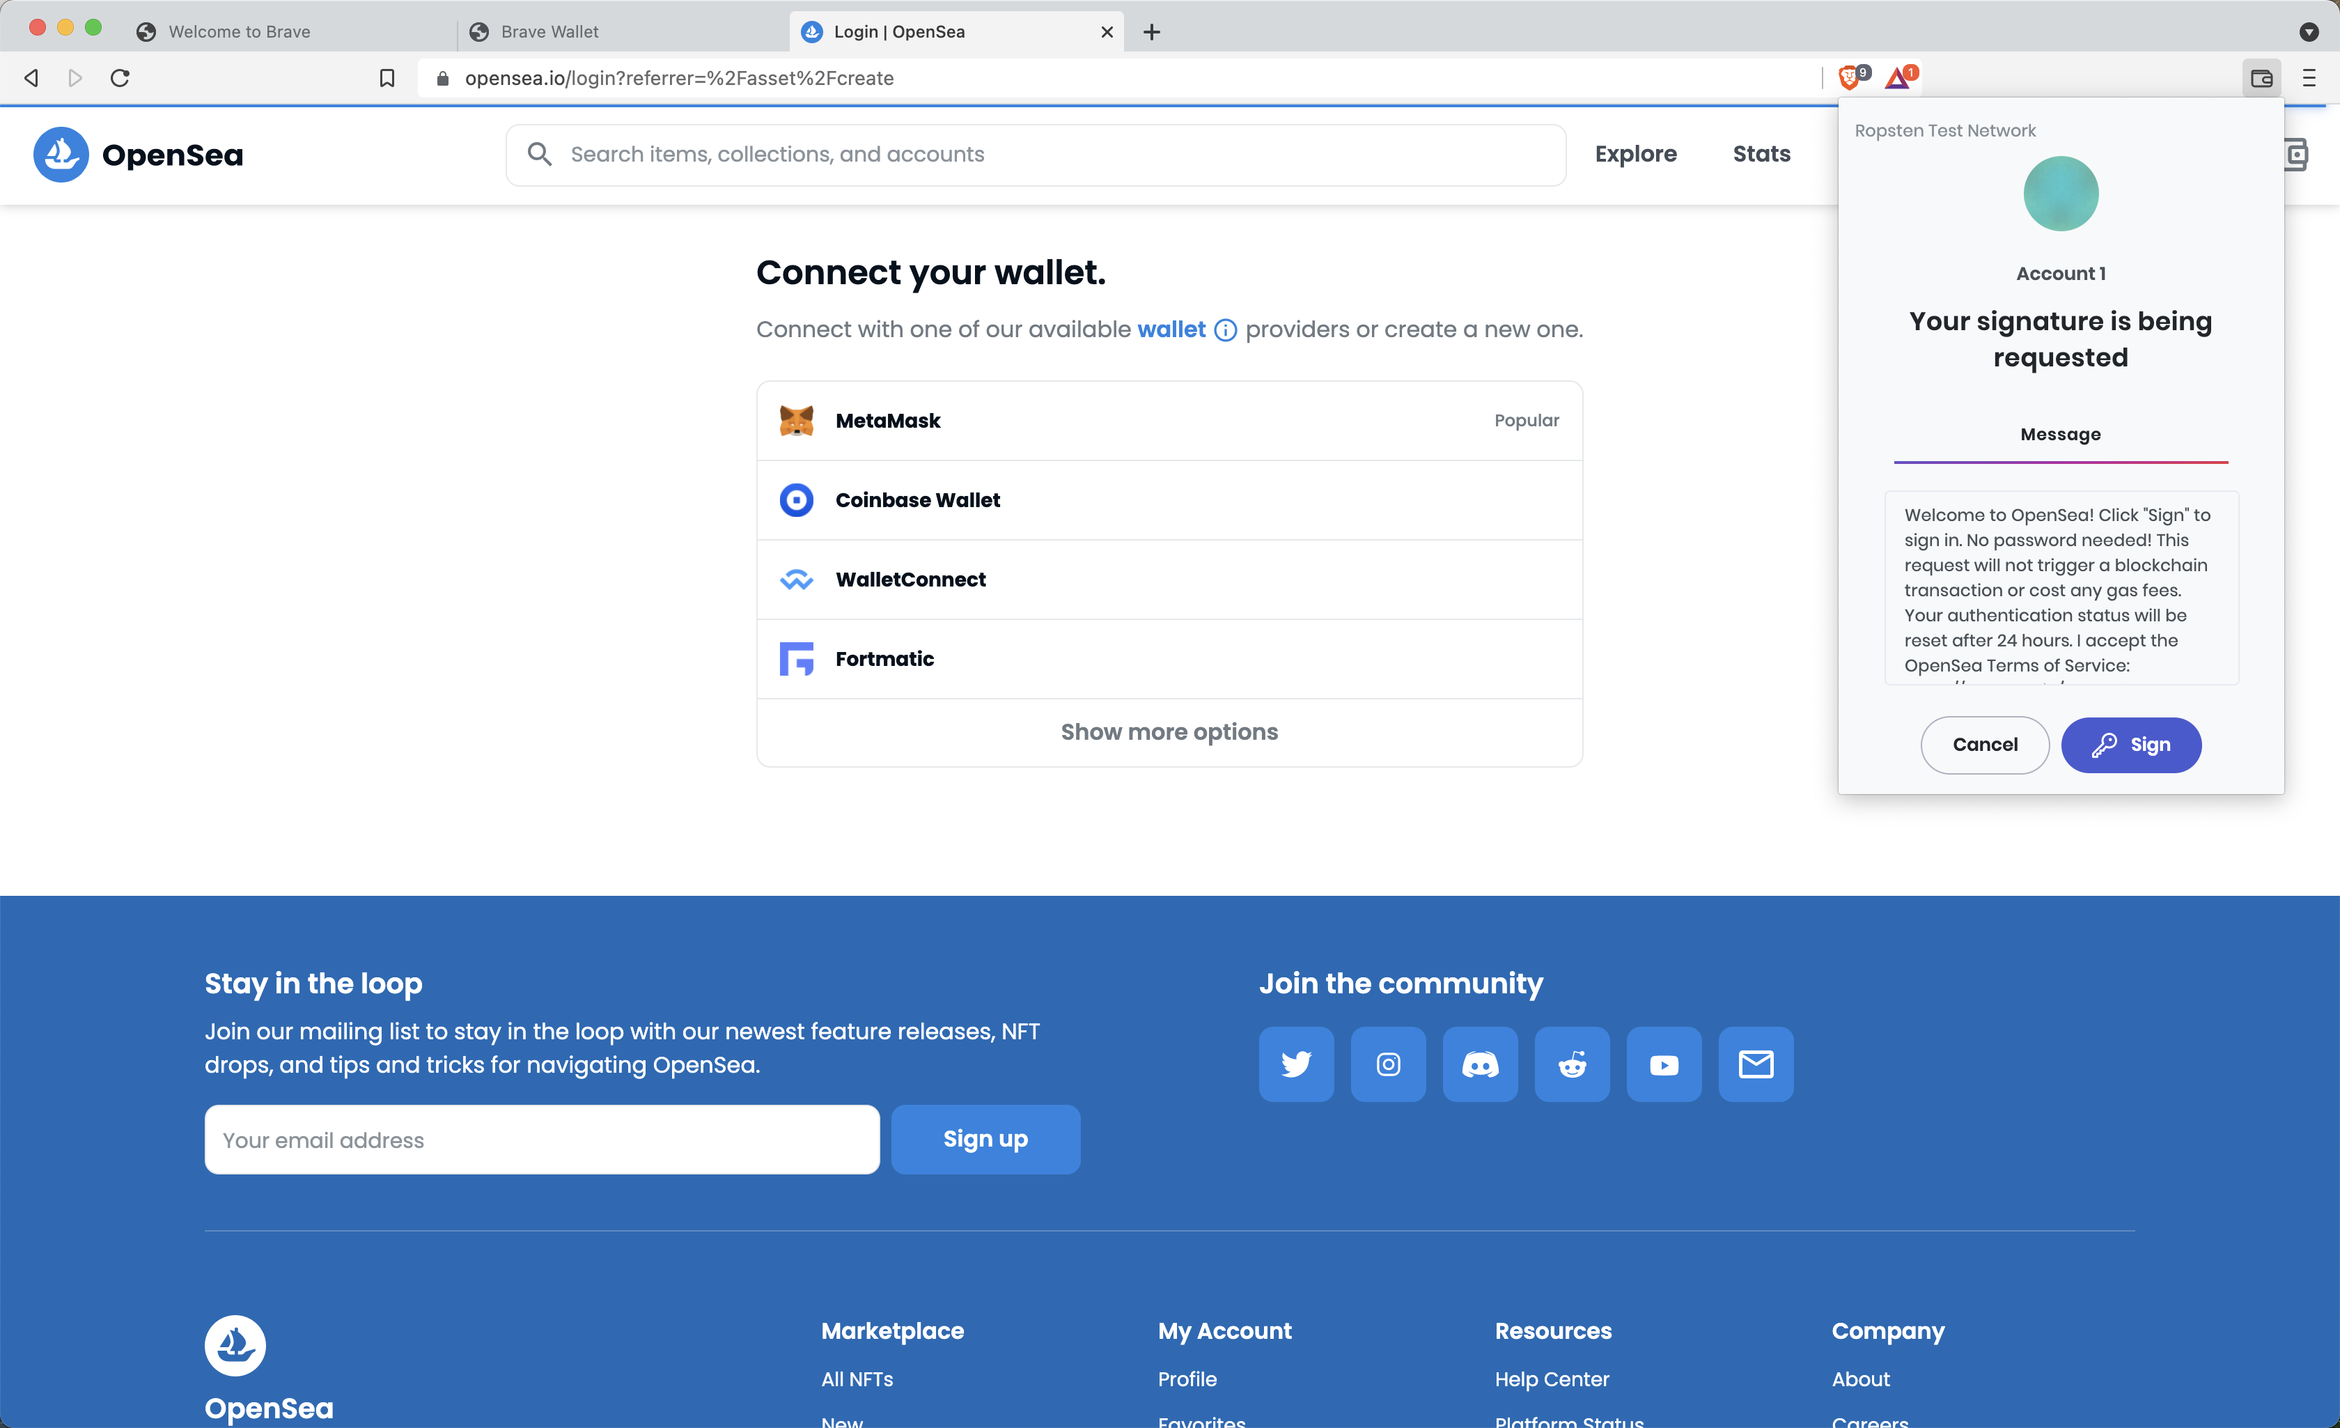Click the Brave Shields lion icon
This screenshot has height=1428, width=2340.
(1849, 78)
